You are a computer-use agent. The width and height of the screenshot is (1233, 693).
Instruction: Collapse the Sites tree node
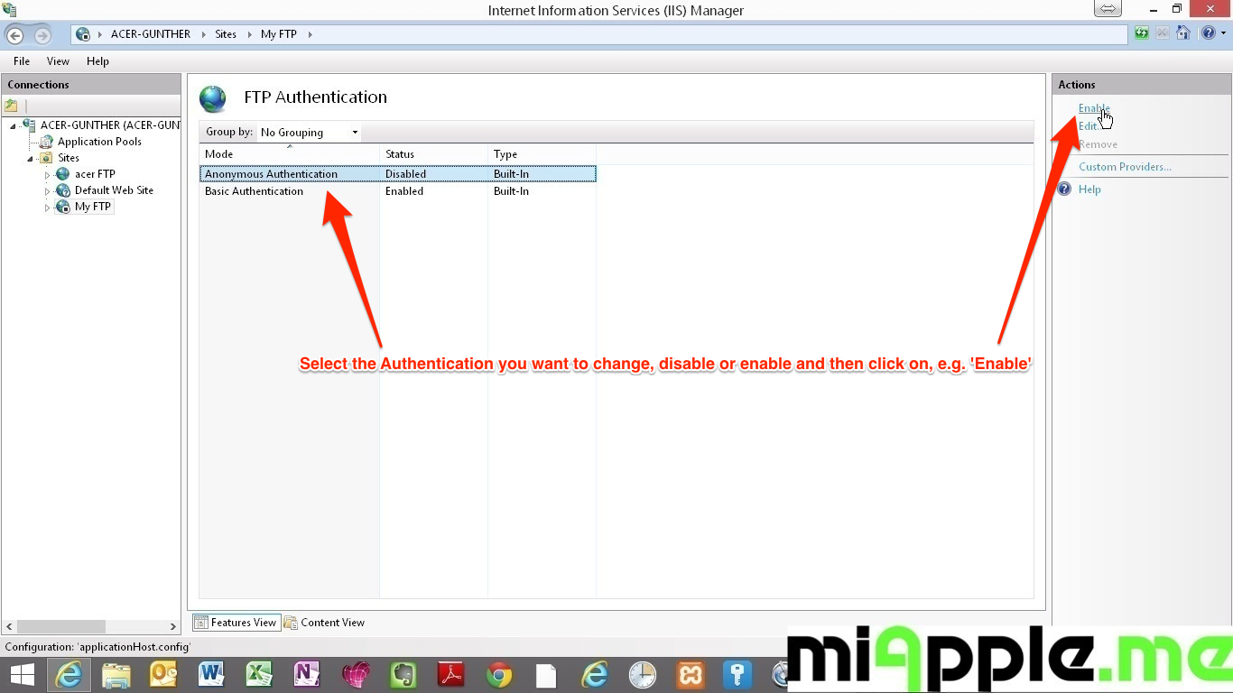click(30, 159)
